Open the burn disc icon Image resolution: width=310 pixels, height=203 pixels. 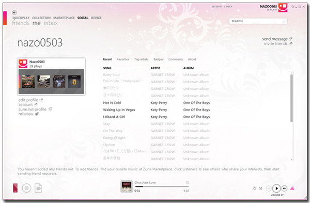[x=26, y=188]
